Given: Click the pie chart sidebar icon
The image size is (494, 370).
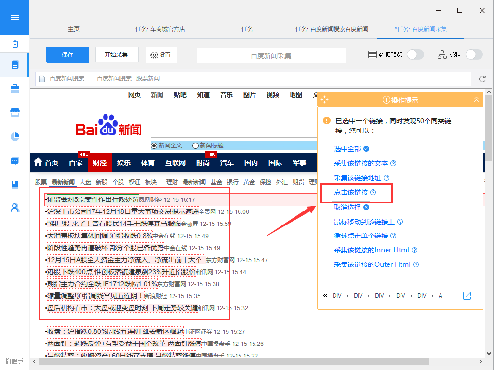Looking at the screenshot, I should [x=15, y=137].
